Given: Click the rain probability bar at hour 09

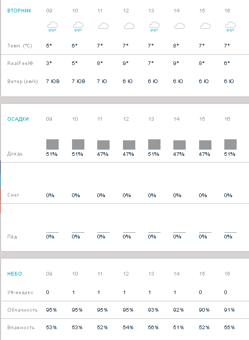Looking at the screenshot, I should [52, 144].
